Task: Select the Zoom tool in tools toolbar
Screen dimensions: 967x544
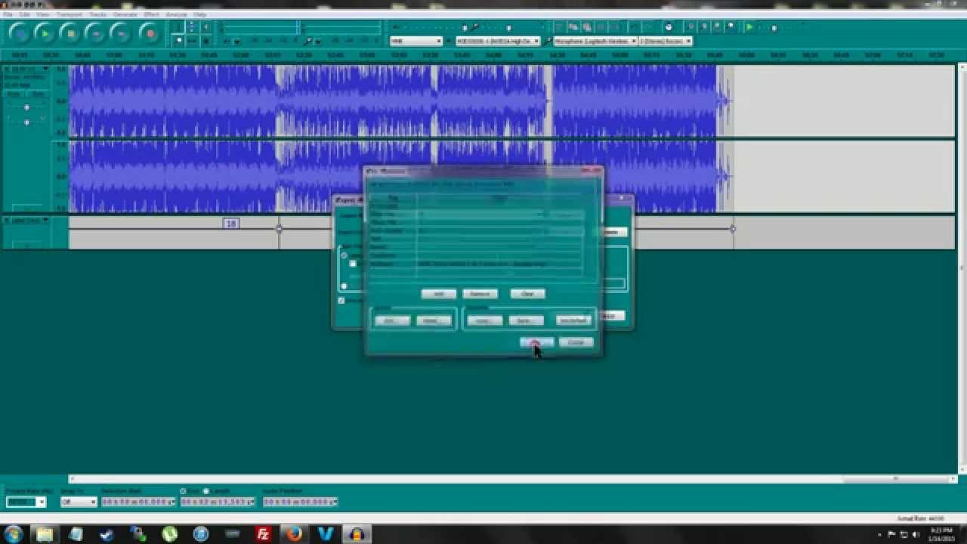Action: click(x=178, y=41)
